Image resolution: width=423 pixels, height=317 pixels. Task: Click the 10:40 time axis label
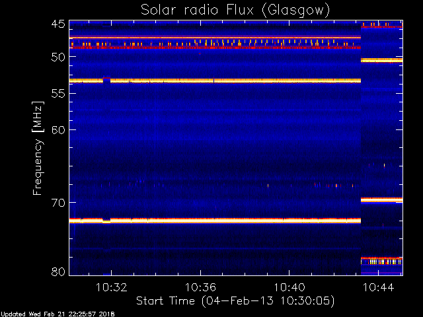tap(289, 287)
